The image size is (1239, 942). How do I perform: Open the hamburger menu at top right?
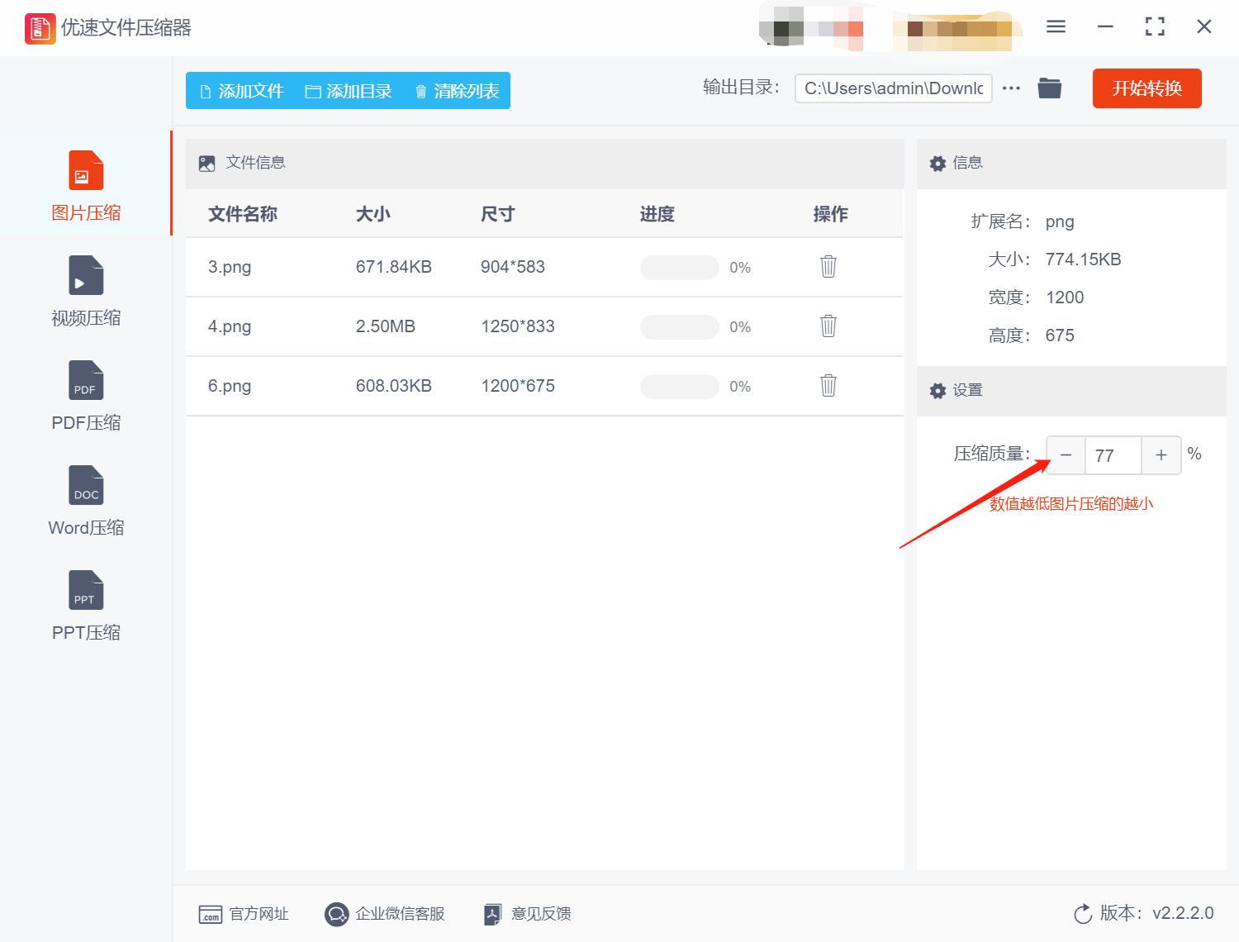[x=1056, y=26]
